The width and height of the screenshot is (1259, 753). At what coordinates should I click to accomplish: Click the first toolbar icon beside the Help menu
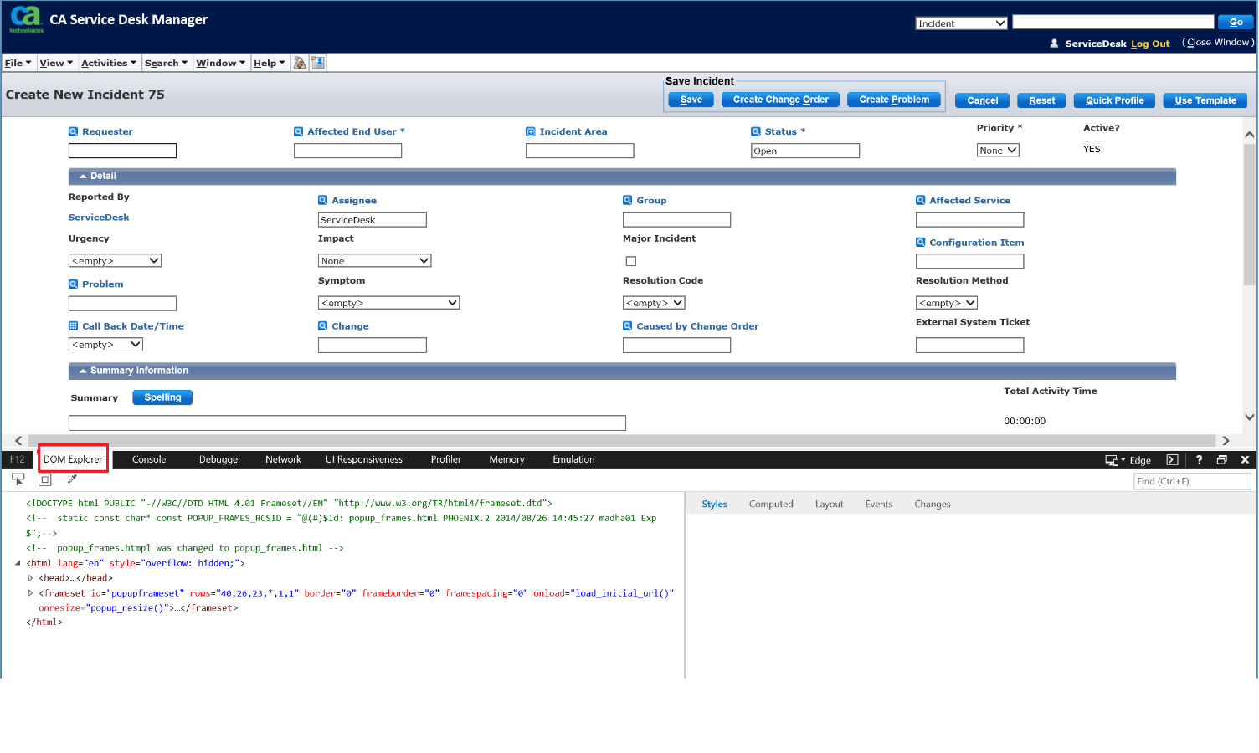(x=300, y=63)
